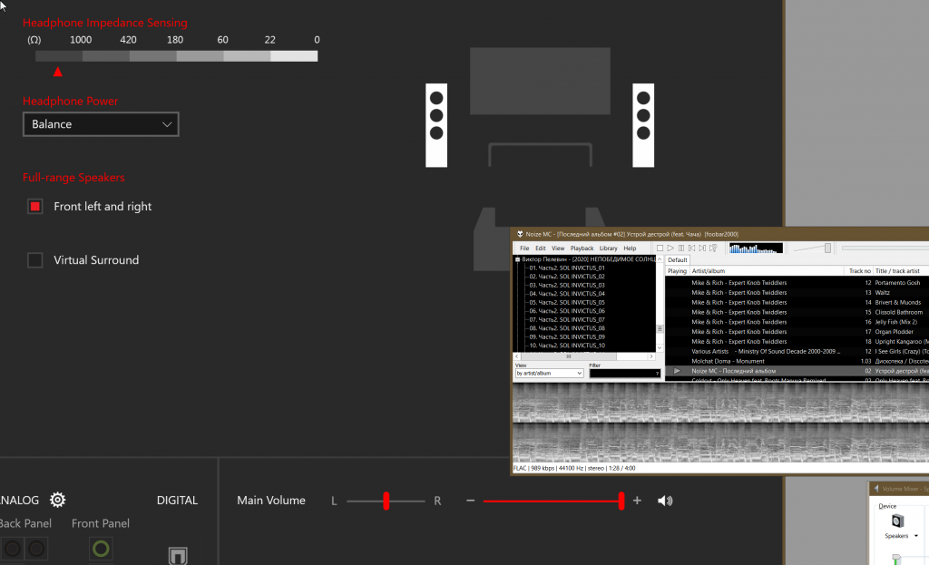Image resolution: width=929 pixels, height=565 pixels.
Task: Skip to next track in foobar2000
Action: 702,248
